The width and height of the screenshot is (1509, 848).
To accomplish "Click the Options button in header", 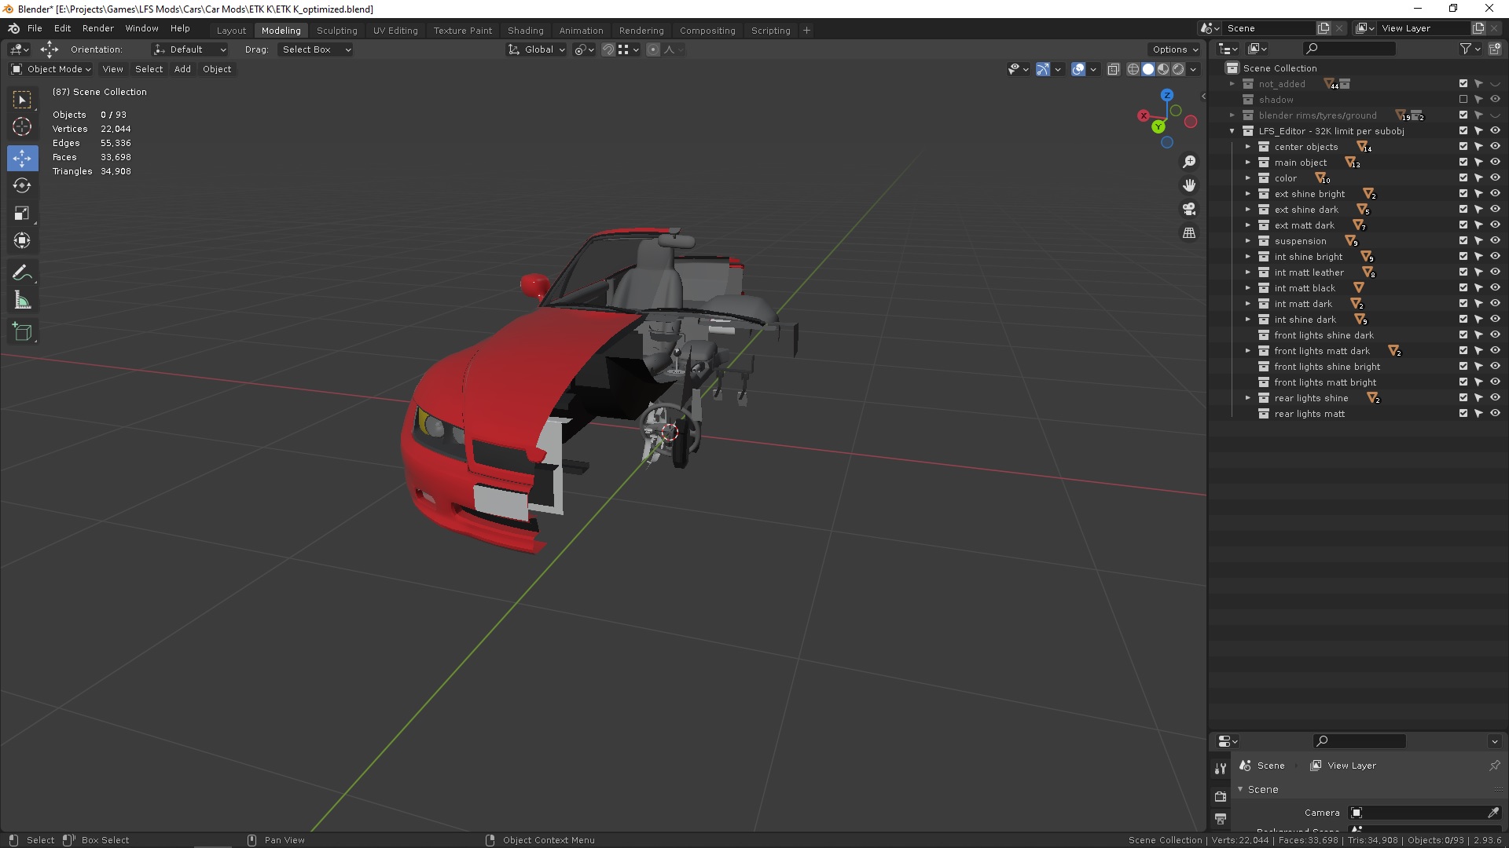I will point(1174,49).
